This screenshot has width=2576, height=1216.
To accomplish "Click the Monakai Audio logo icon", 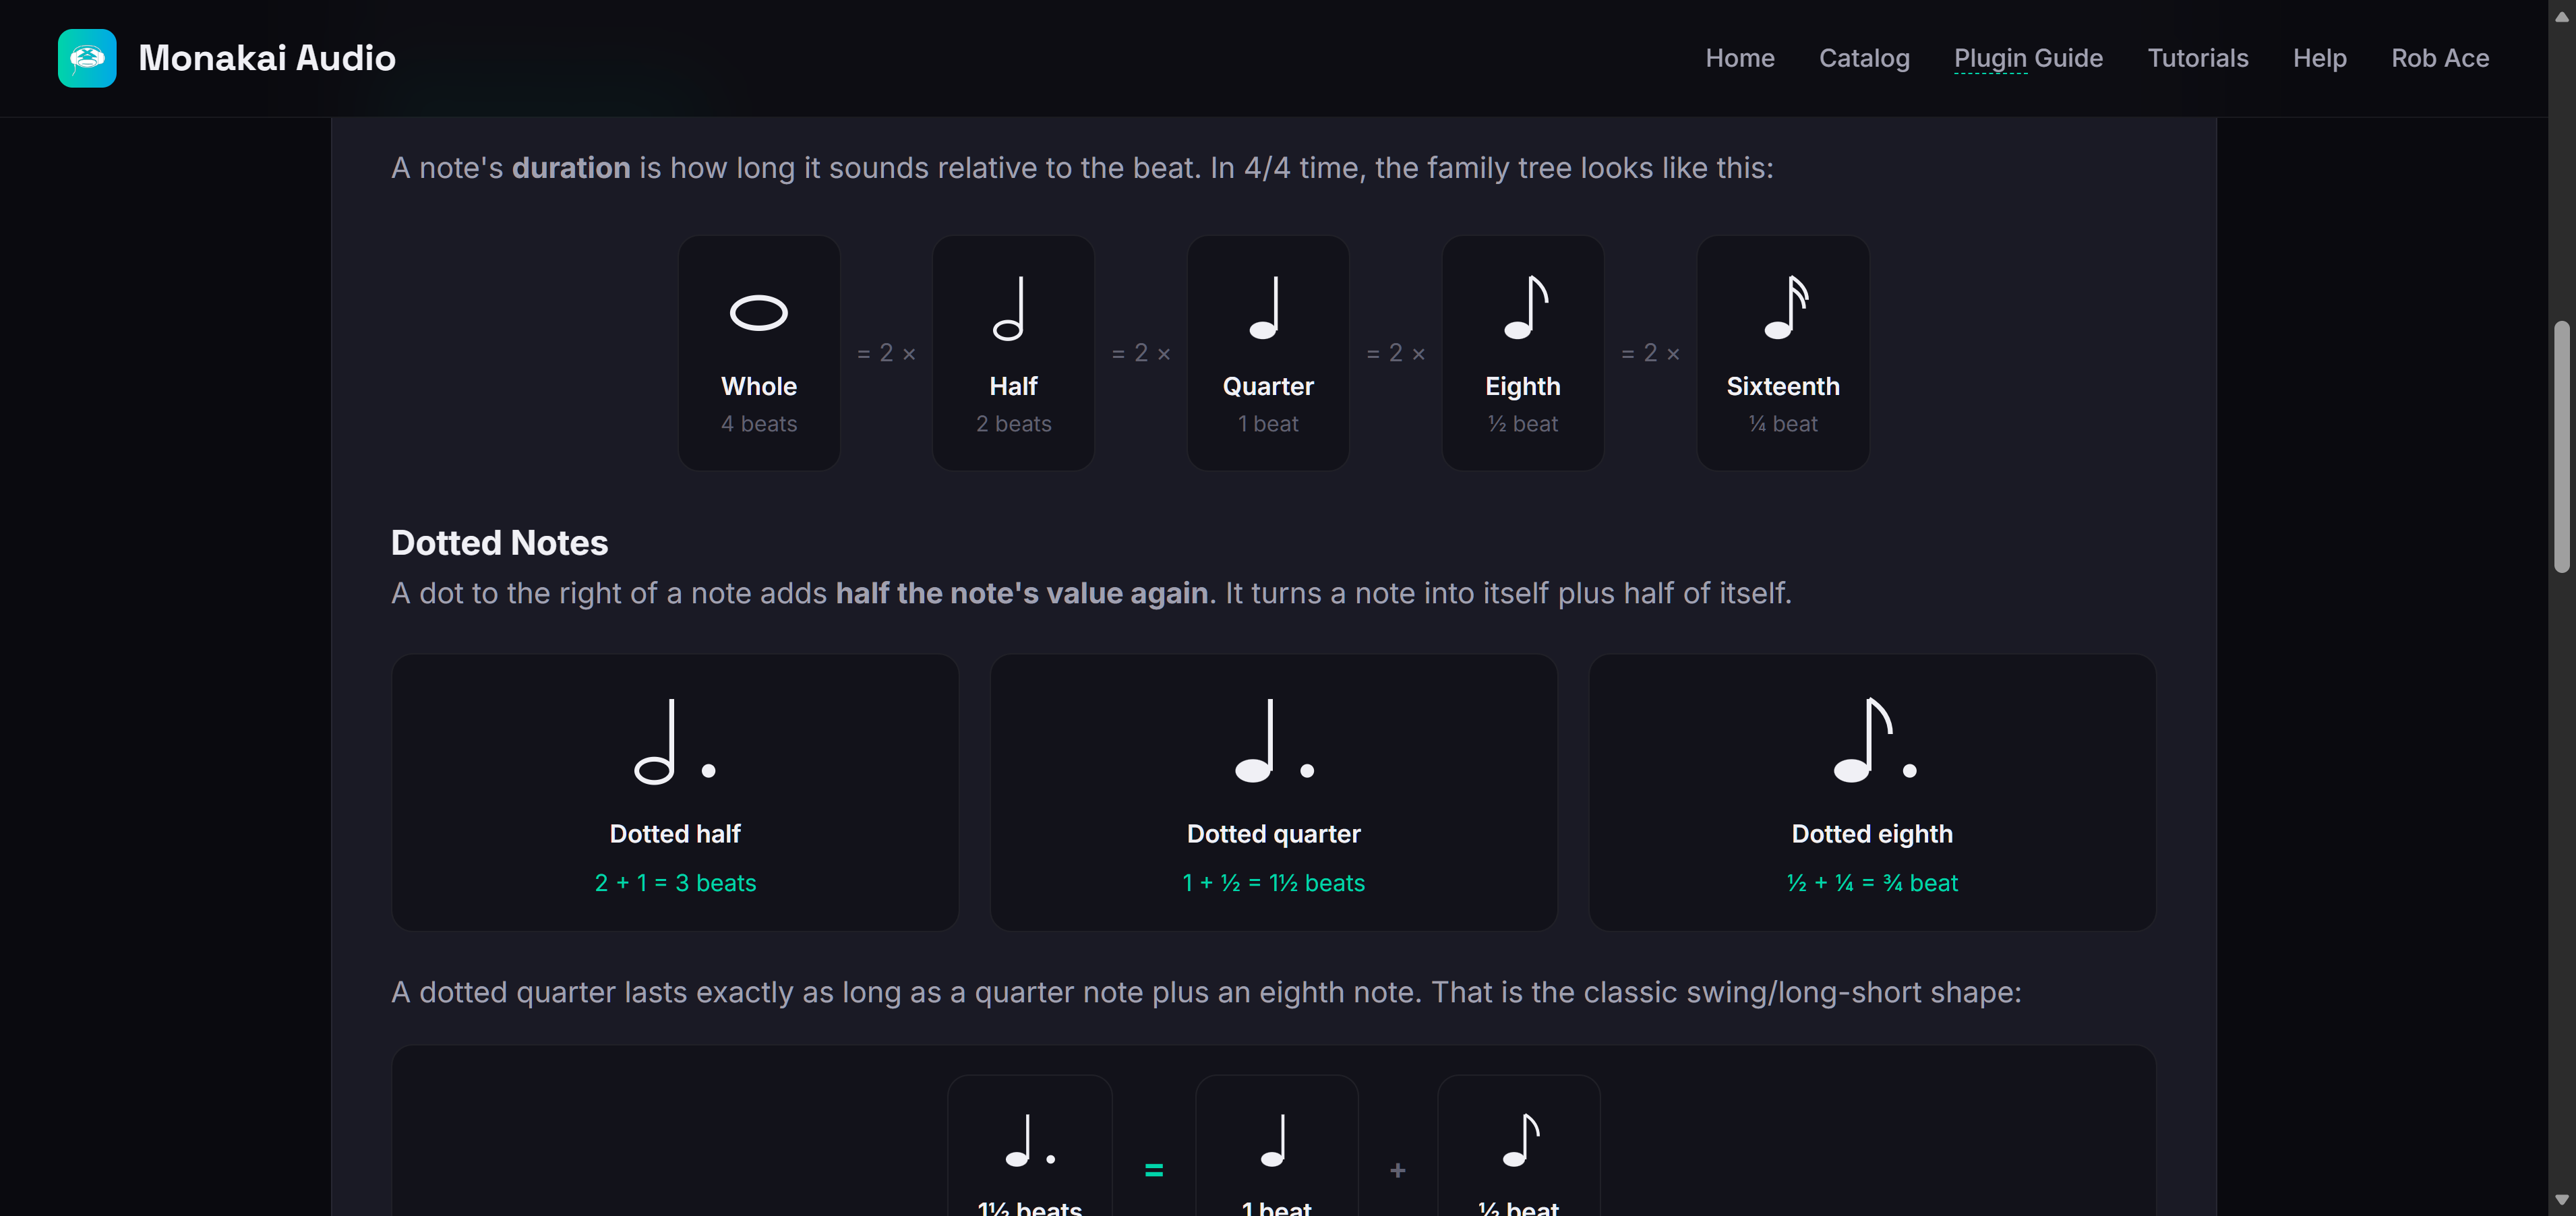I will pyautogui.click(x=87, y=58).
